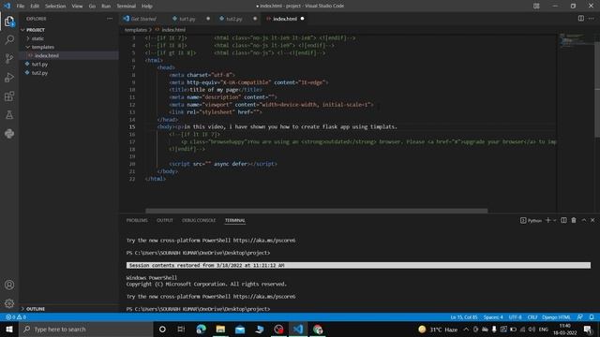Open the Manage settings gear

[9, 303]
